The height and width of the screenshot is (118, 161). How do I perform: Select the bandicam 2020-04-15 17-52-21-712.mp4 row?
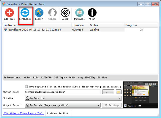tap(80, 30)
